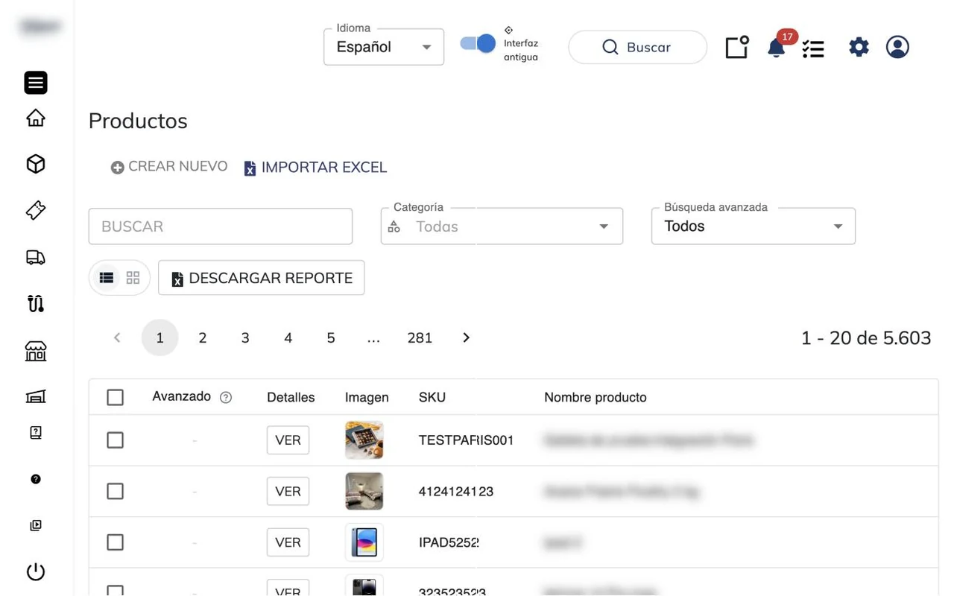
Task: Open the hamburger menu in the sidebar
Action: click(x=36, y=83)
